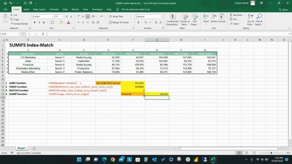Toggle Bottom Align in the Alignment group

(x=88, y=16)
